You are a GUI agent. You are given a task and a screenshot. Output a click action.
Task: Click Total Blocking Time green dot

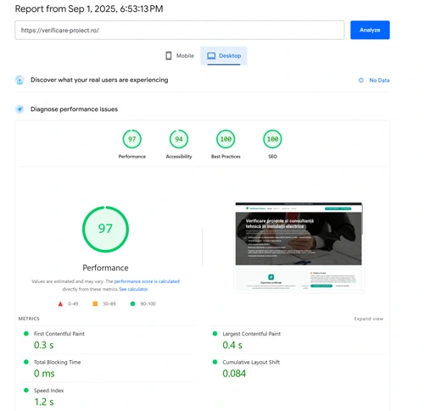pos(26,362)
